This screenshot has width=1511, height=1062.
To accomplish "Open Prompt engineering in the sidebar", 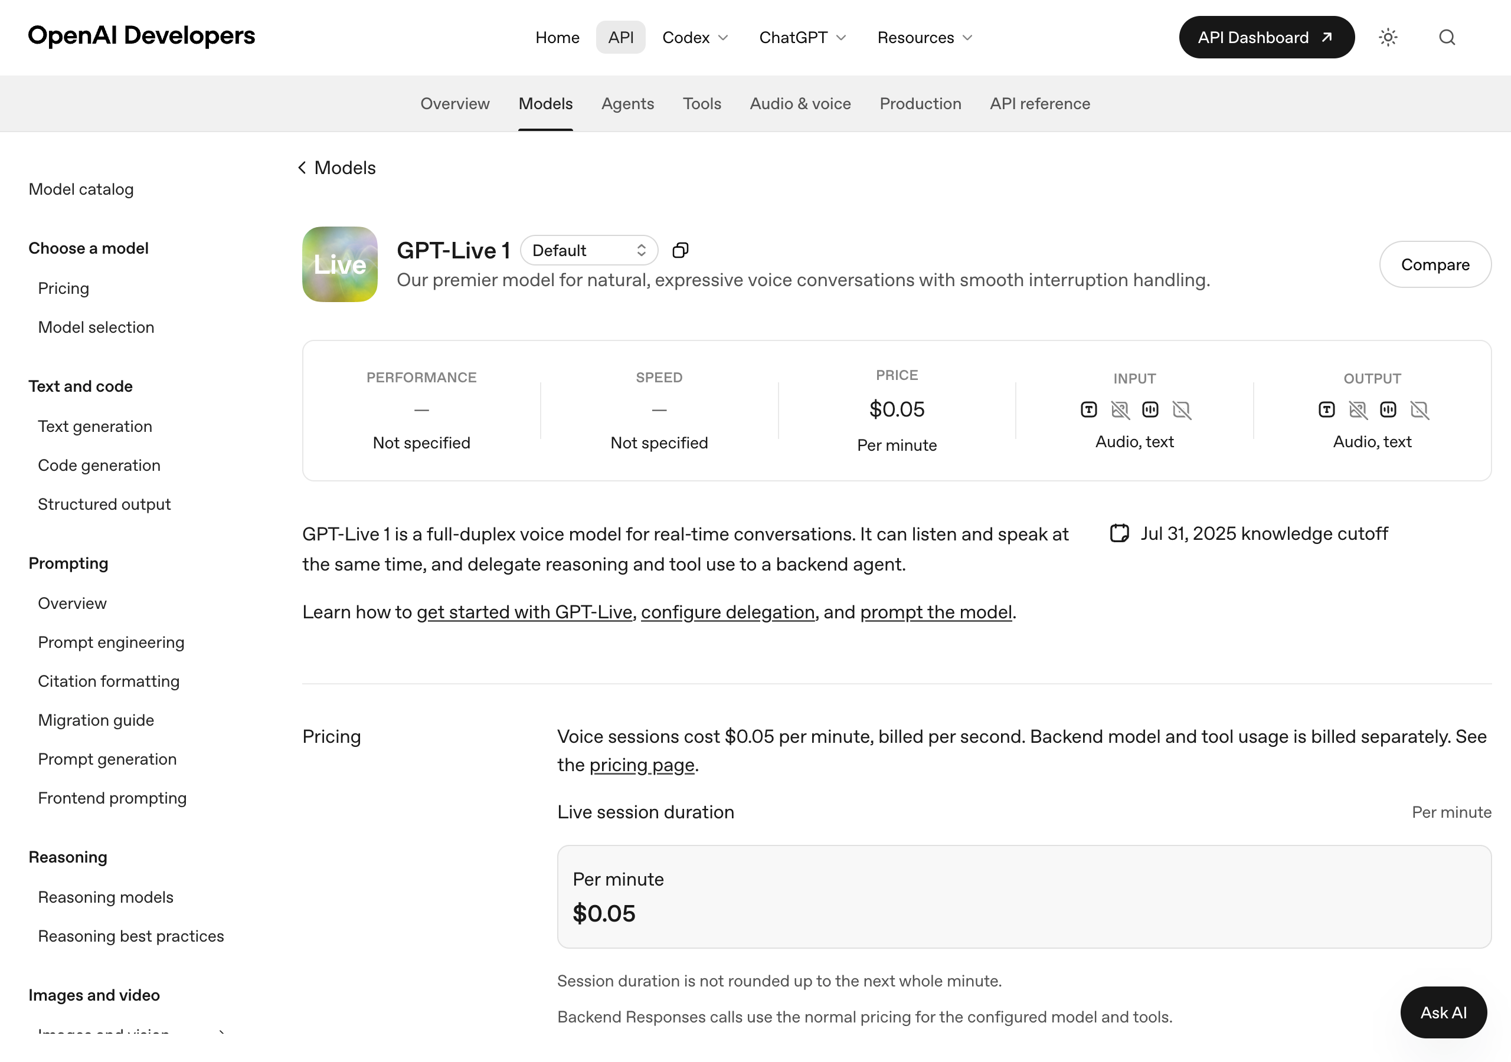I will tap(111, 642).
